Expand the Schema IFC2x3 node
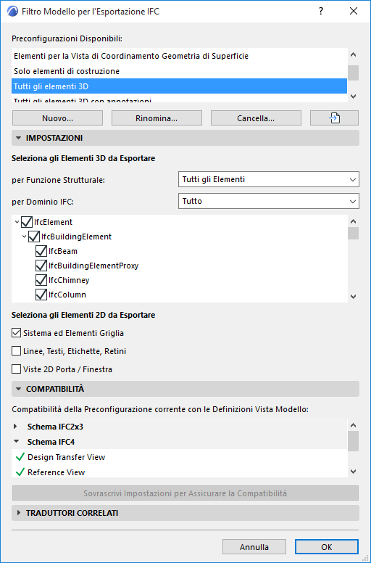Viewport: 371px width, 563px height. coord(15,427)
